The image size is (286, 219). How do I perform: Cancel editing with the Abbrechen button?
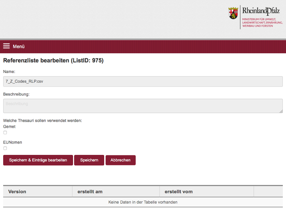coord(120,160)
